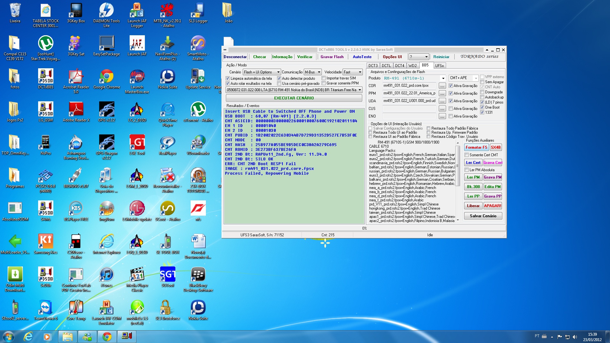
Task: Open the Samsung Kies desktop icon
Action: 45,244
